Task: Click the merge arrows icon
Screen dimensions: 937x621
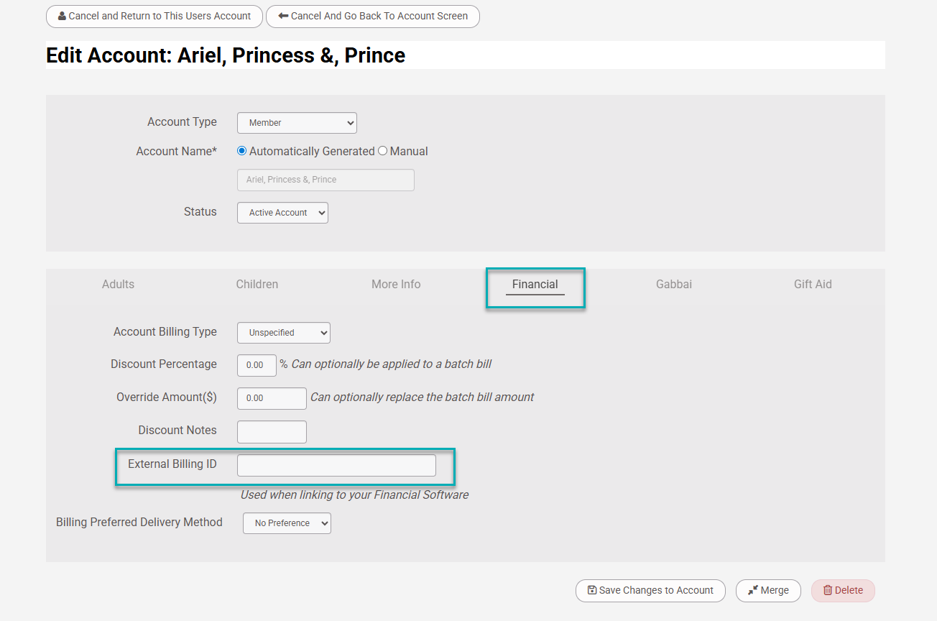Action: click(x=753, y=590)
